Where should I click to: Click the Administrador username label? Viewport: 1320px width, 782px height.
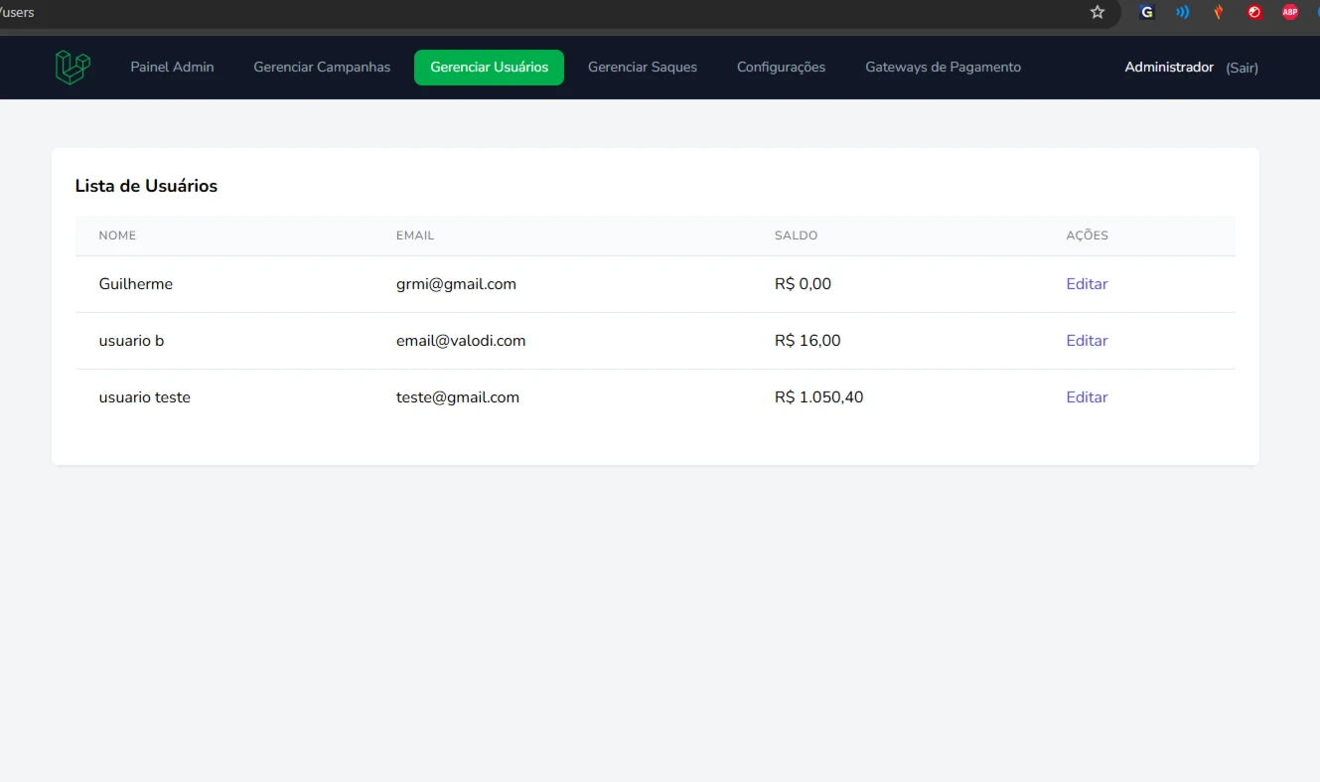pos(1169,68)
